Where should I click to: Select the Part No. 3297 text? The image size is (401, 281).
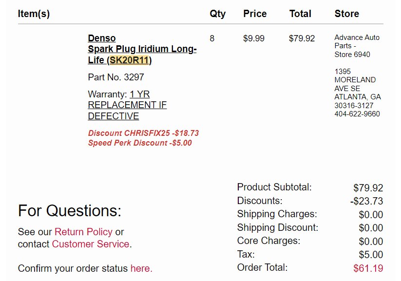pyautogui.click(x=116, y=77)
